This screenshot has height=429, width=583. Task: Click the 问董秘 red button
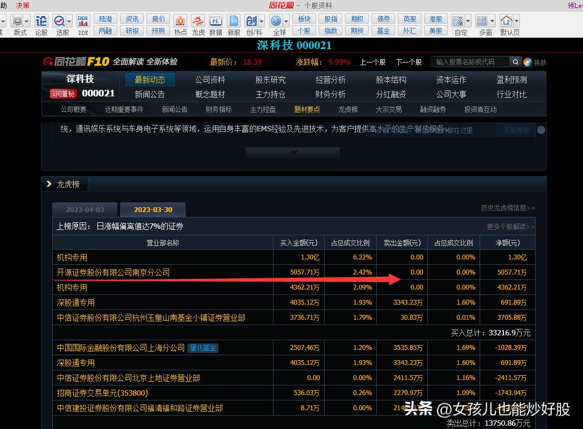pyautogui.click(x=64, y=94)
